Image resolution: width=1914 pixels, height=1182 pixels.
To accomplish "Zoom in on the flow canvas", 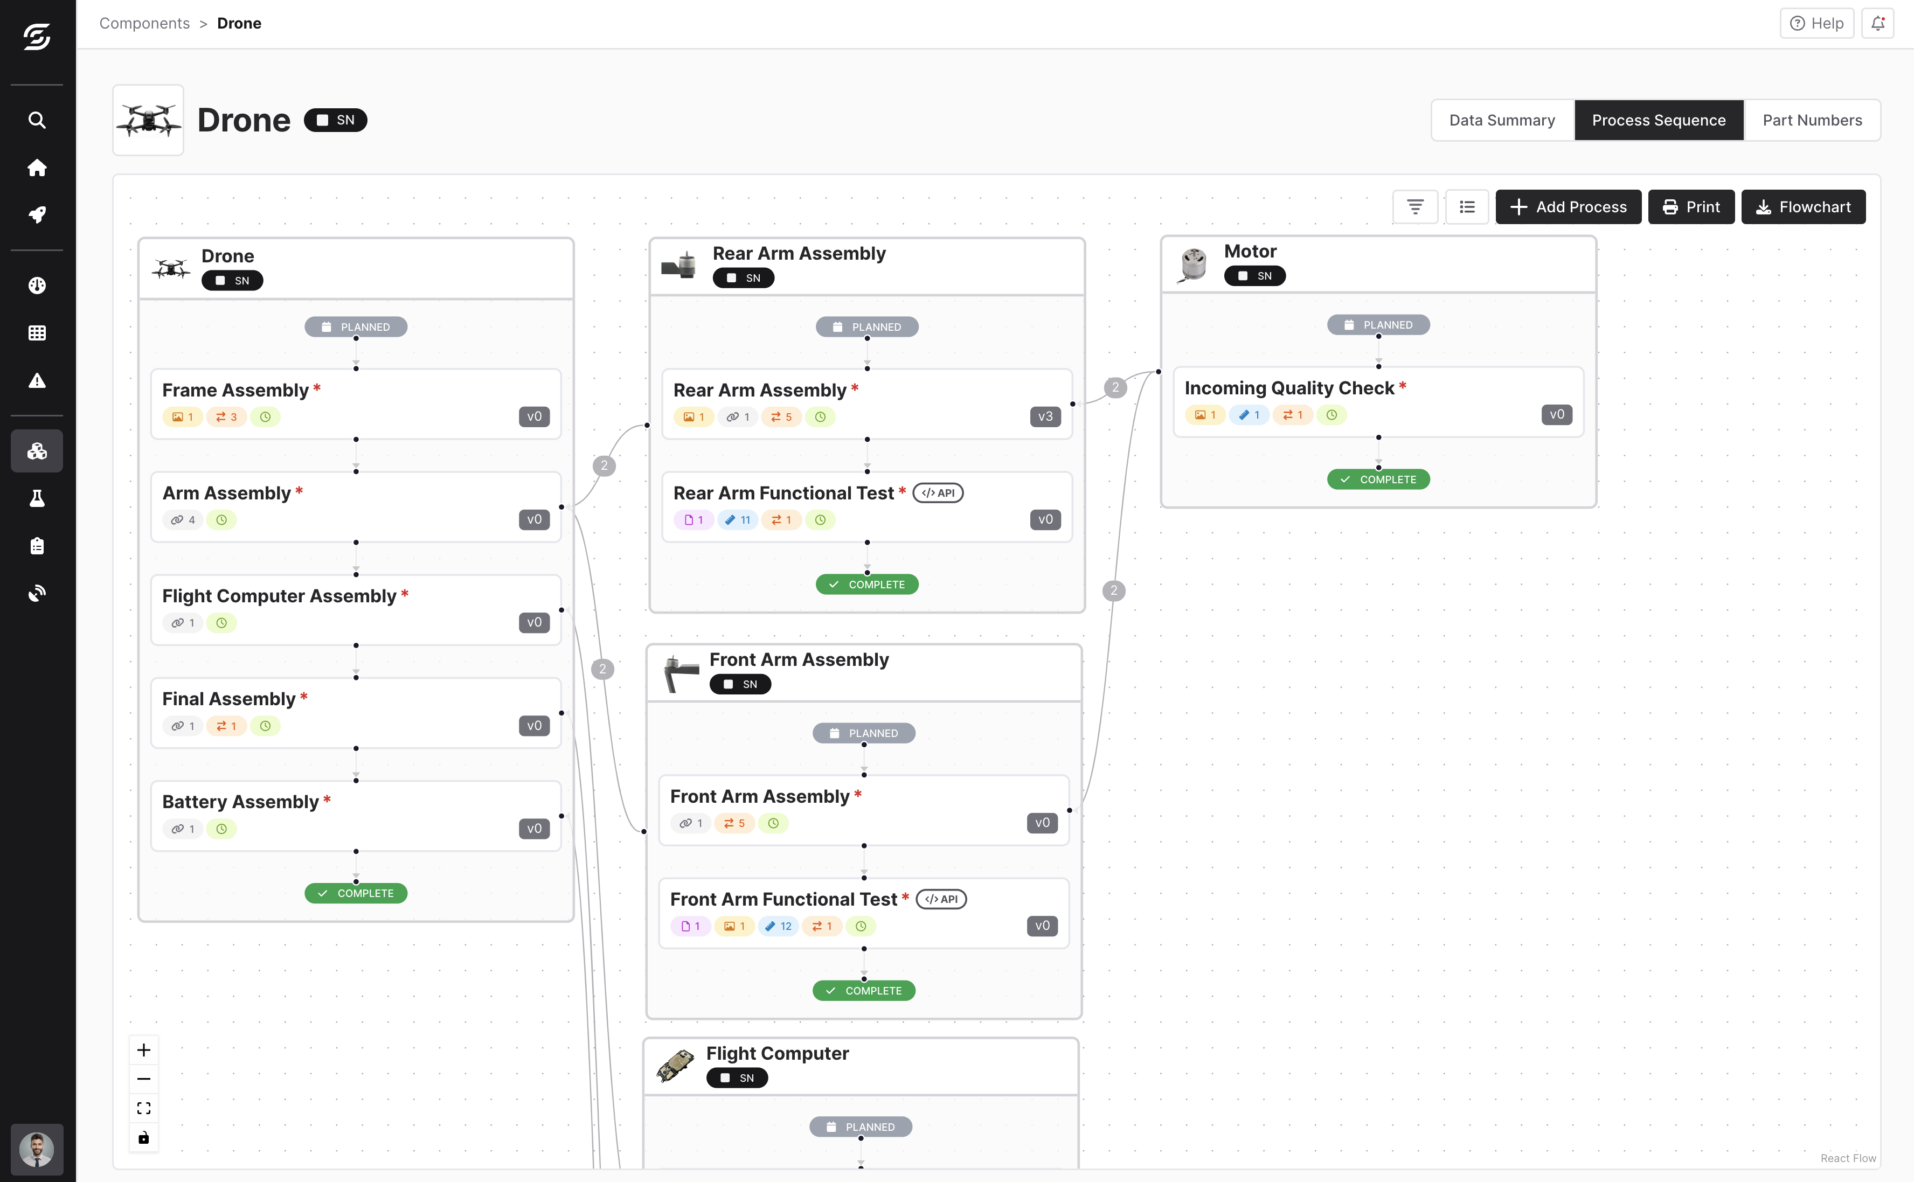I will [x=144, y=1050].
